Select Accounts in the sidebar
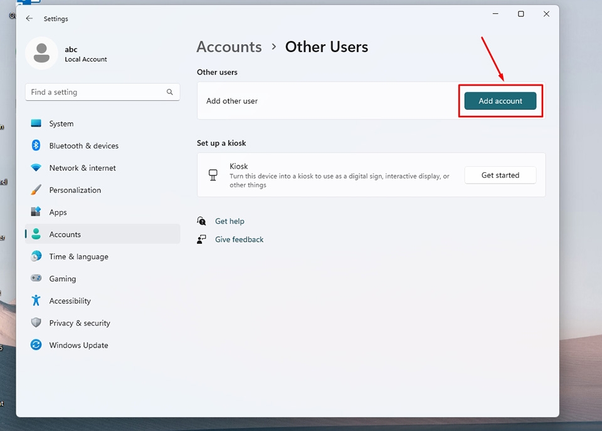Viewport: 602px width, 431px height. pyautogui.click(x=102, y=234)
